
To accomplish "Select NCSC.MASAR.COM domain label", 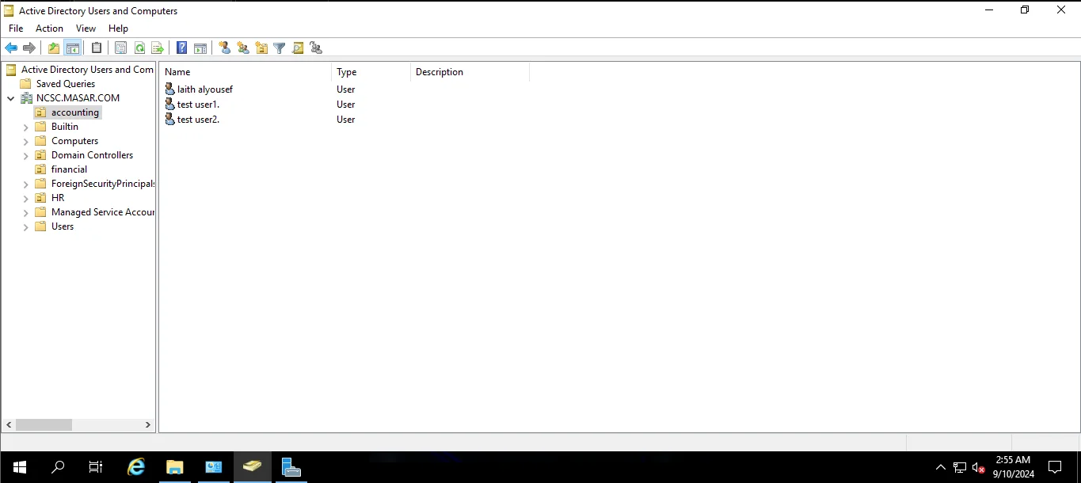I will tap(78, 98).
